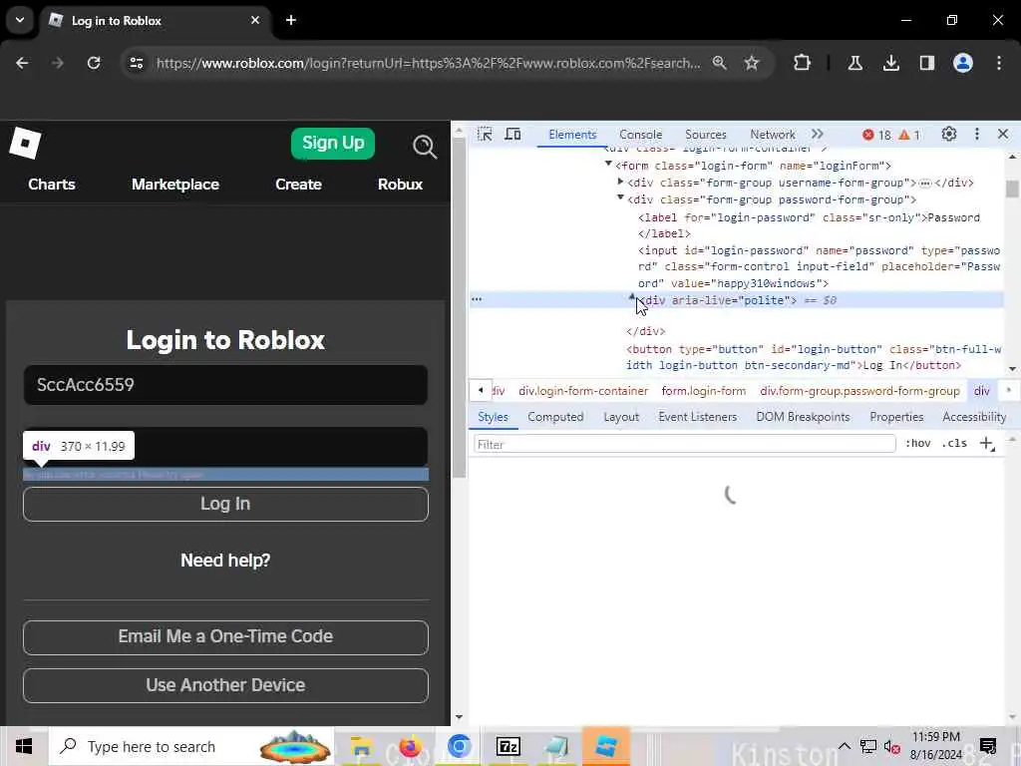Bookmark this page with the star icon

(752, 63)
